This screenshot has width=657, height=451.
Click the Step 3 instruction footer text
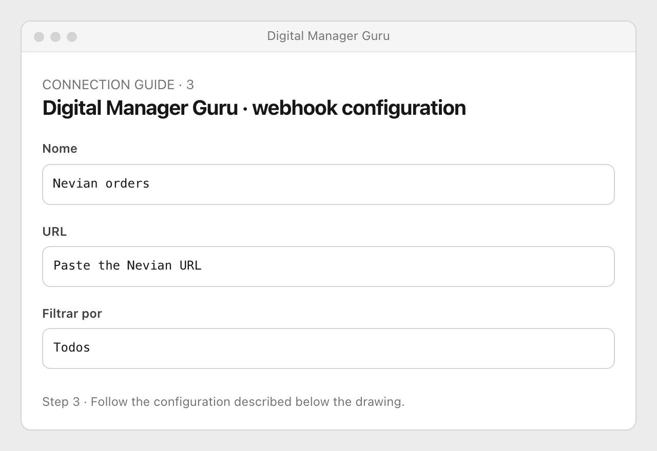click(223, 402)
